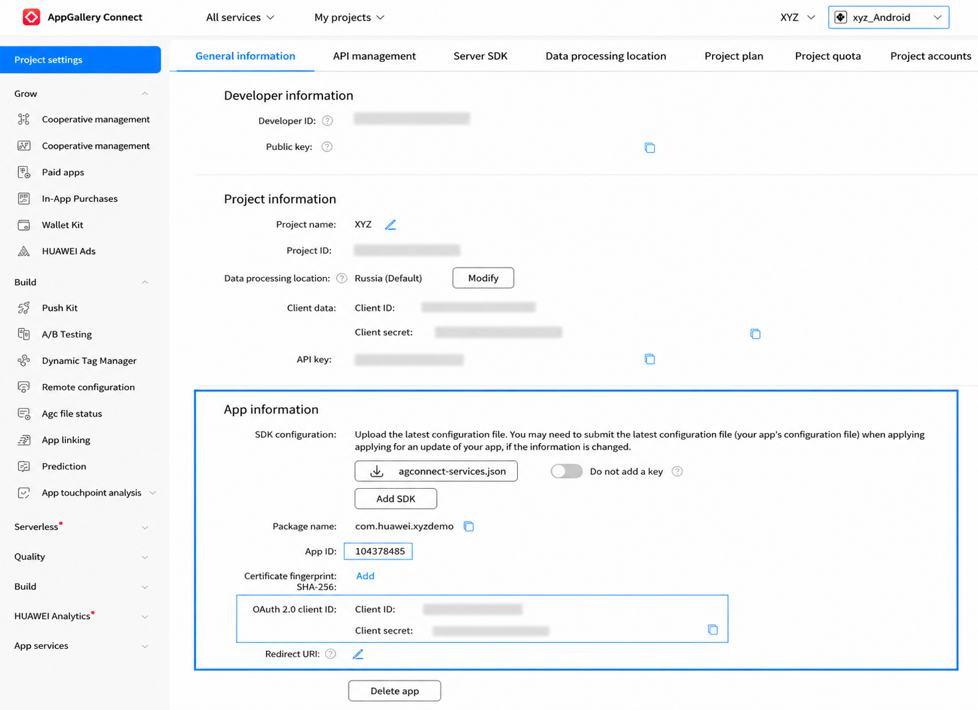Click the Push Kit sidebar icon

24,308
